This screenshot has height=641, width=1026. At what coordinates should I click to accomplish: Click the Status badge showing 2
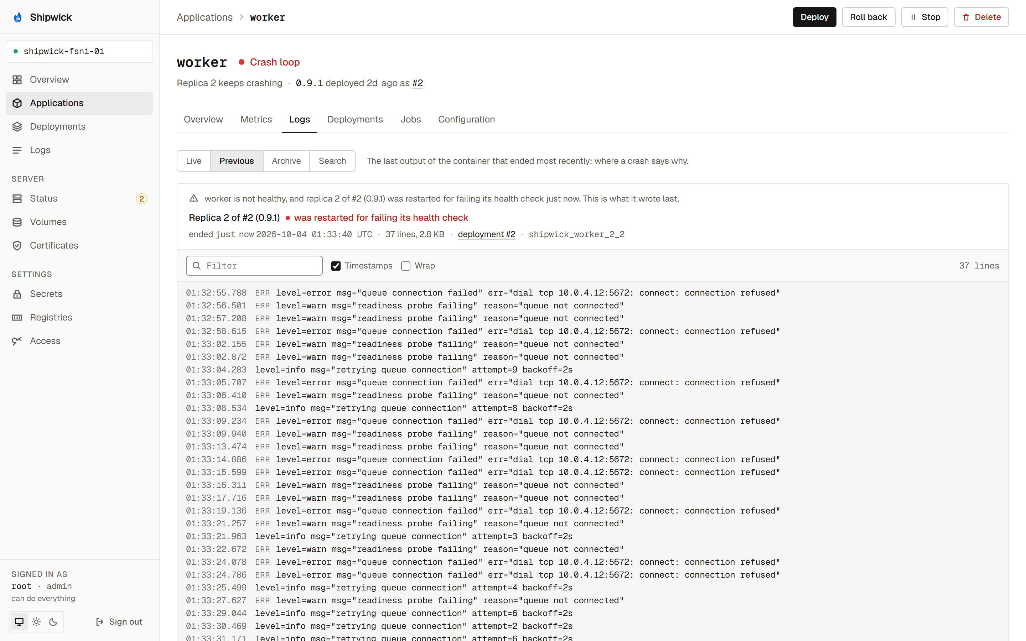141,198
